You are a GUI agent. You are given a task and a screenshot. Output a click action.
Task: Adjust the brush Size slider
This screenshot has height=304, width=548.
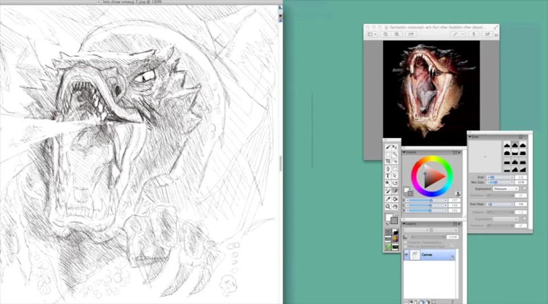[500, 177]
